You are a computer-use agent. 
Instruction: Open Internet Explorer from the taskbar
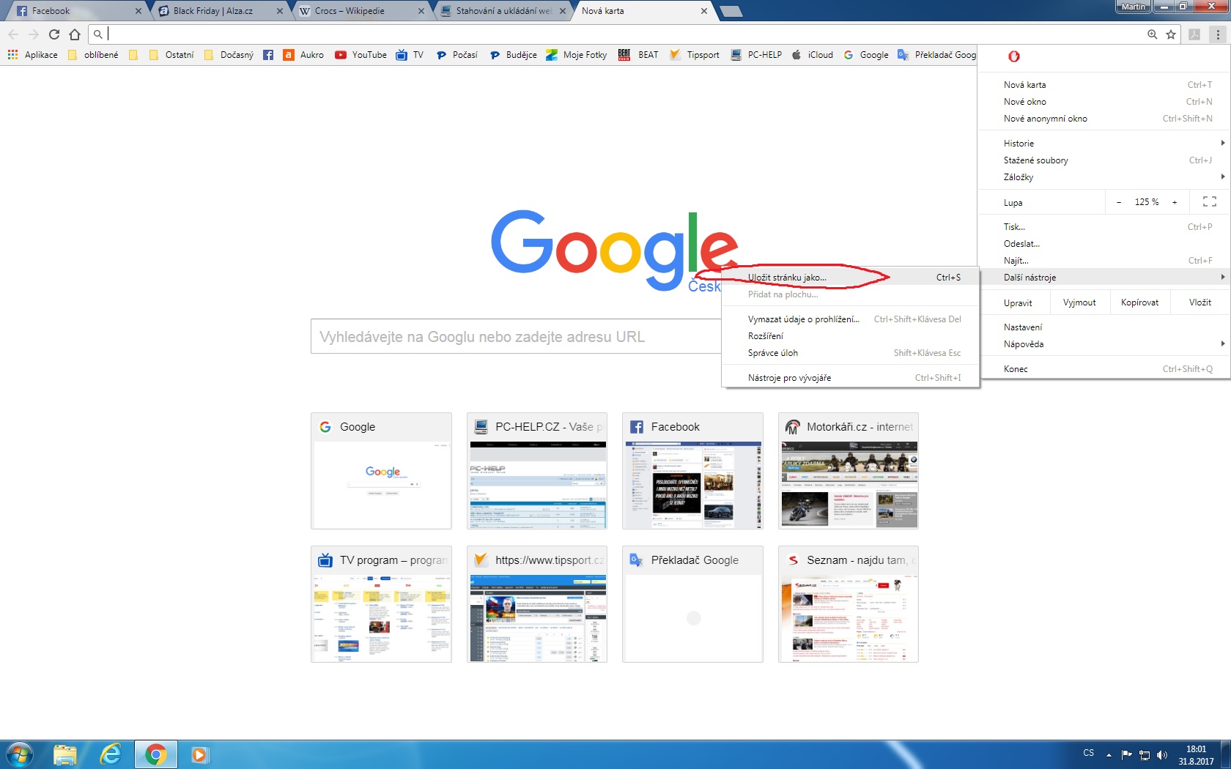click(110, 754)
